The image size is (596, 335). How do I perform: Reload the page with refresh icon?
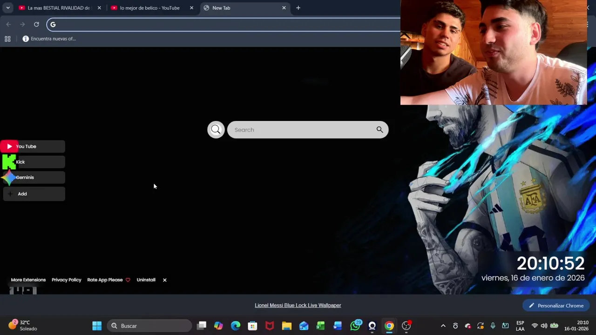(36, 24)
